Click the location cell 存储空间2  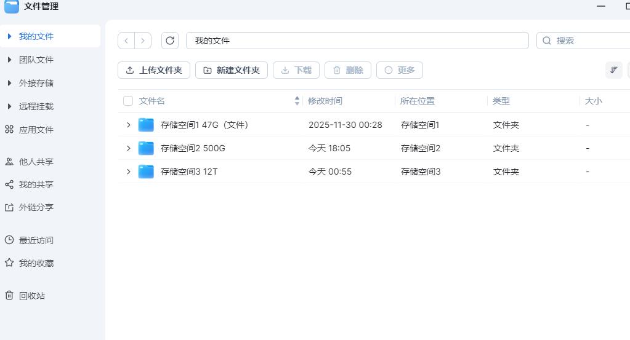click(420, 148)
